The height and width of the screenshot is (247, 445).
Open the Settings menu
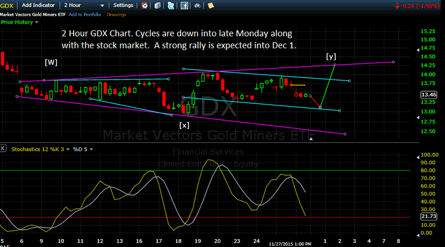click(122, 5)
